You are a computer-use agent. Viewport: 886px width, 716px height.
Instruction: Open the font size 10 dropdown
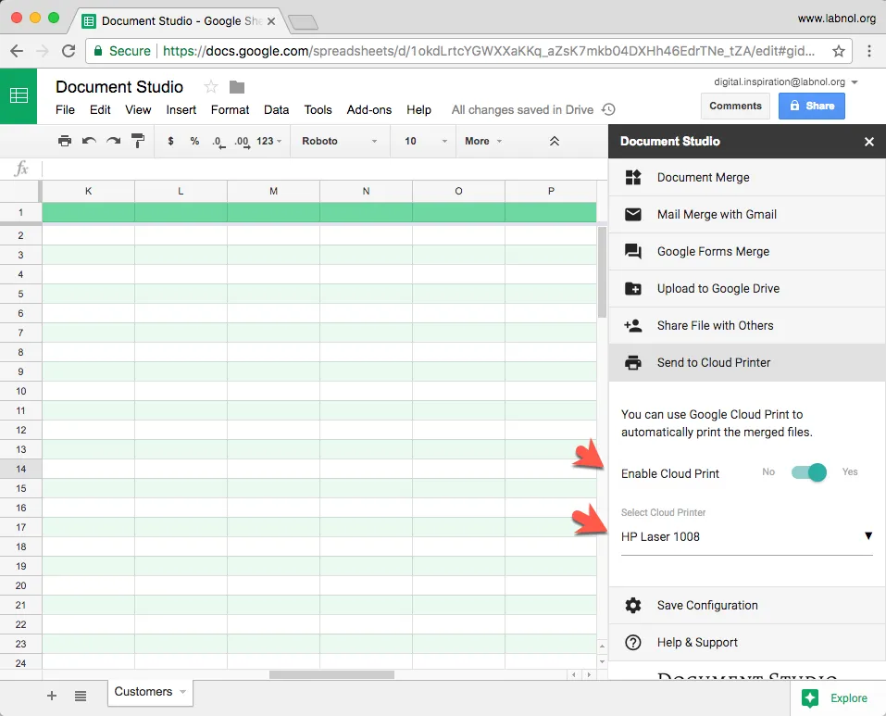[x=425, y=141]
